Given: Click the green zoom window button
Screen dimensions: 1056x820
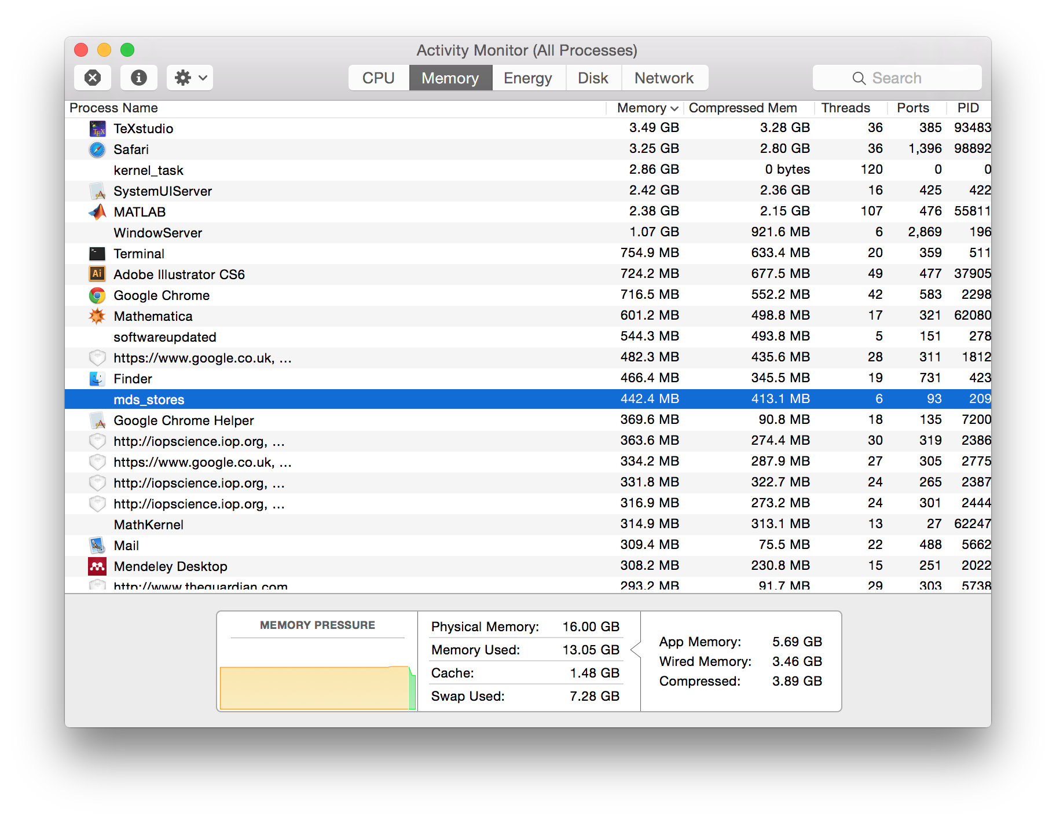Looking at the screenshot, I should pyautogui.click(x=127, y=50).
